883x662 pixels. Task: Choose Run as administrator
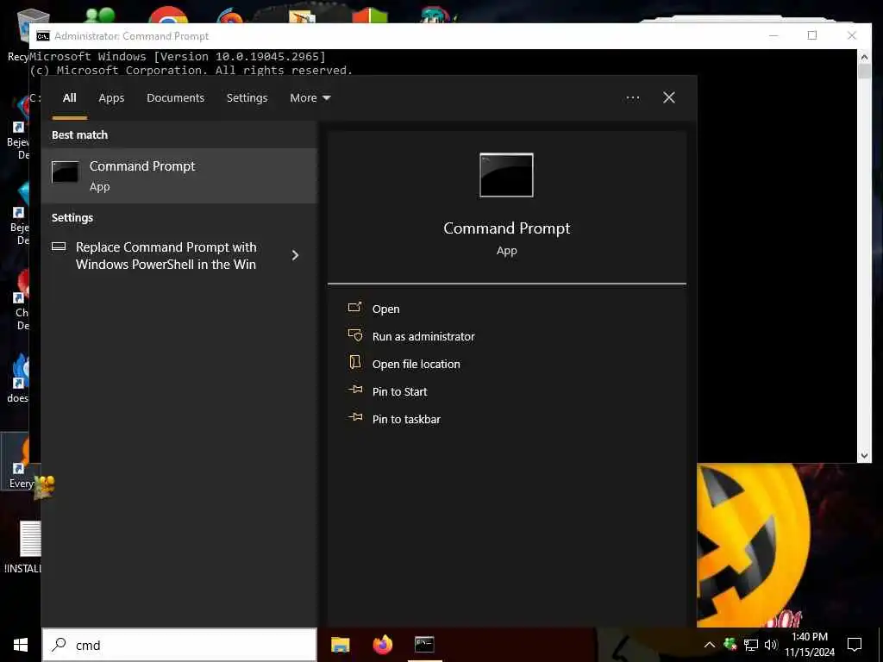coord(423,337)
